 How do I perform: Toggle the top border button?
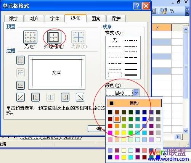(21, 60)
